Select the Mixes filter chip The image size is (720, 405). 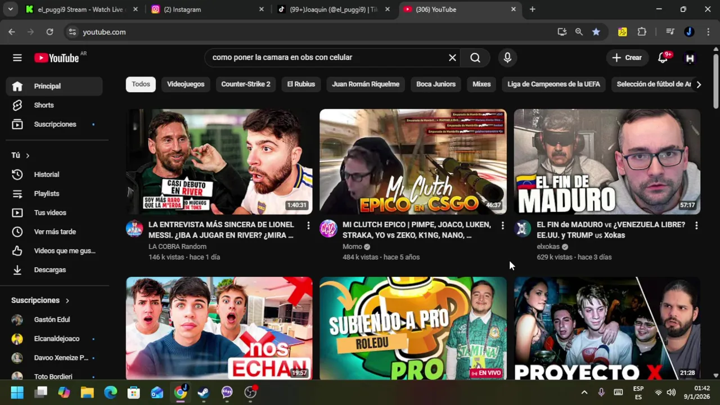click(x=481, y=84)
